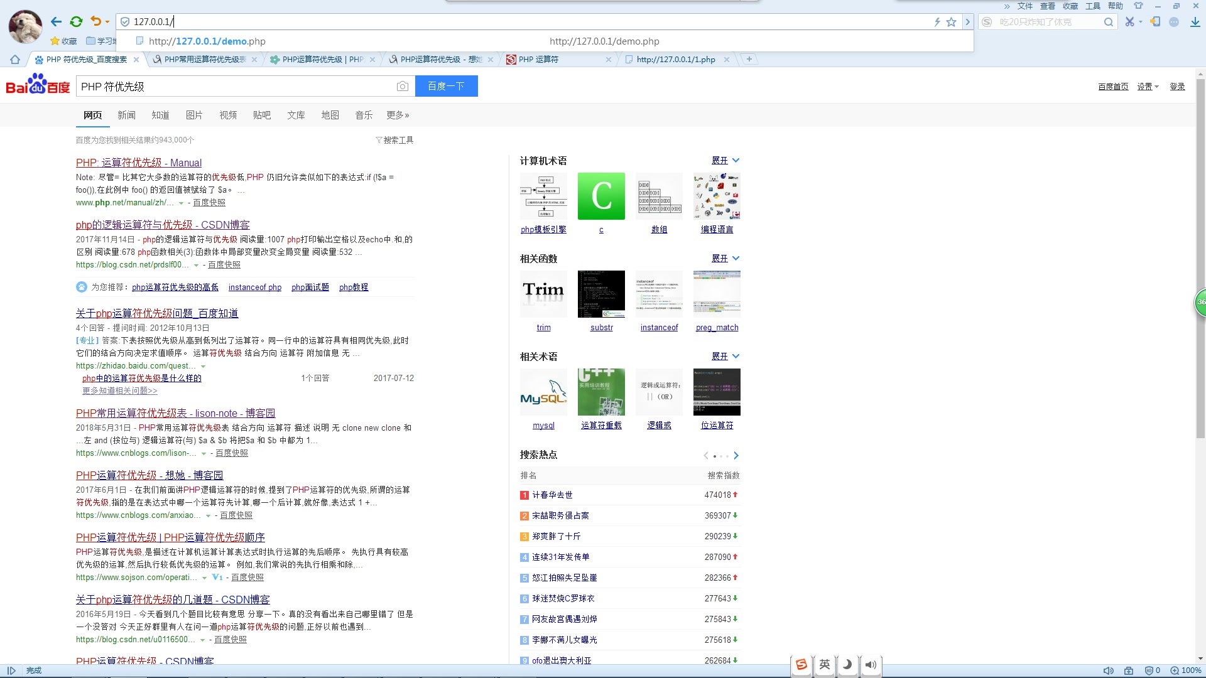Click the MySQL thumbnail
The image size is (1206, 678).
pos(543,392)
